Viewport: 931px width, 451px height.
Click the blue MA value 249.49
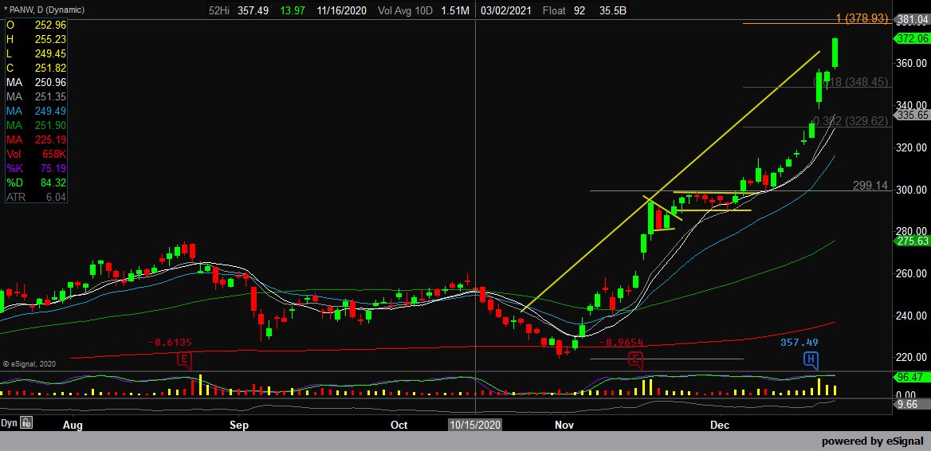tap(50, 111)
